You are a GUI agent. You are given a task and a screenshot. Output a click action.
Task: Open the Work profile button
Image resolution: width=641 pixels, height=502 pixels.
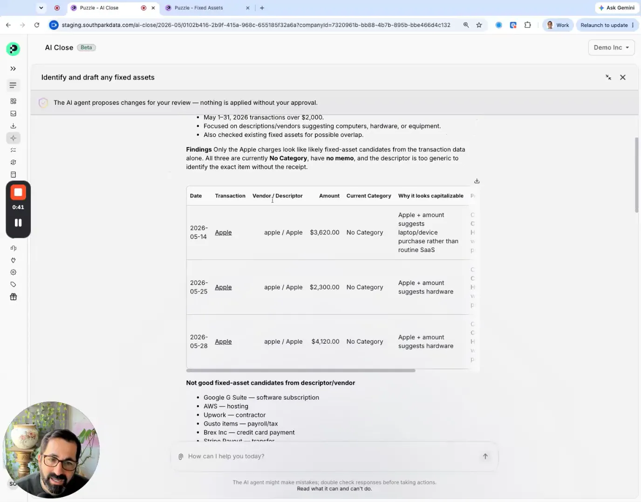pos(558,25)
